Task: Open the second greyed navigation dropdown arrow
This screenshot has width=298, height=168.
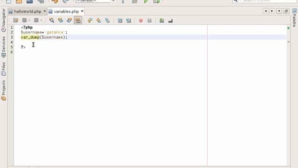Action: tap(41, 21)
